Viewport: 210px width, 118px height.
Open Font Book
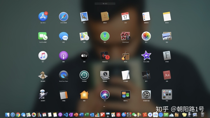[167, 56]
